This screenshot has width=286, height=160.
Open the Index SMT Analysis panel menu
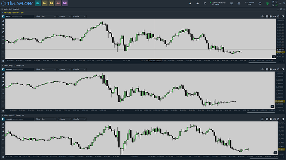pos(2,9)
